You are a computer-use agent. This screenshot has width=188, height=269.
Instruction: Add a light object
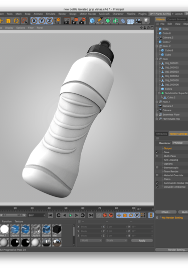[146, 21]
